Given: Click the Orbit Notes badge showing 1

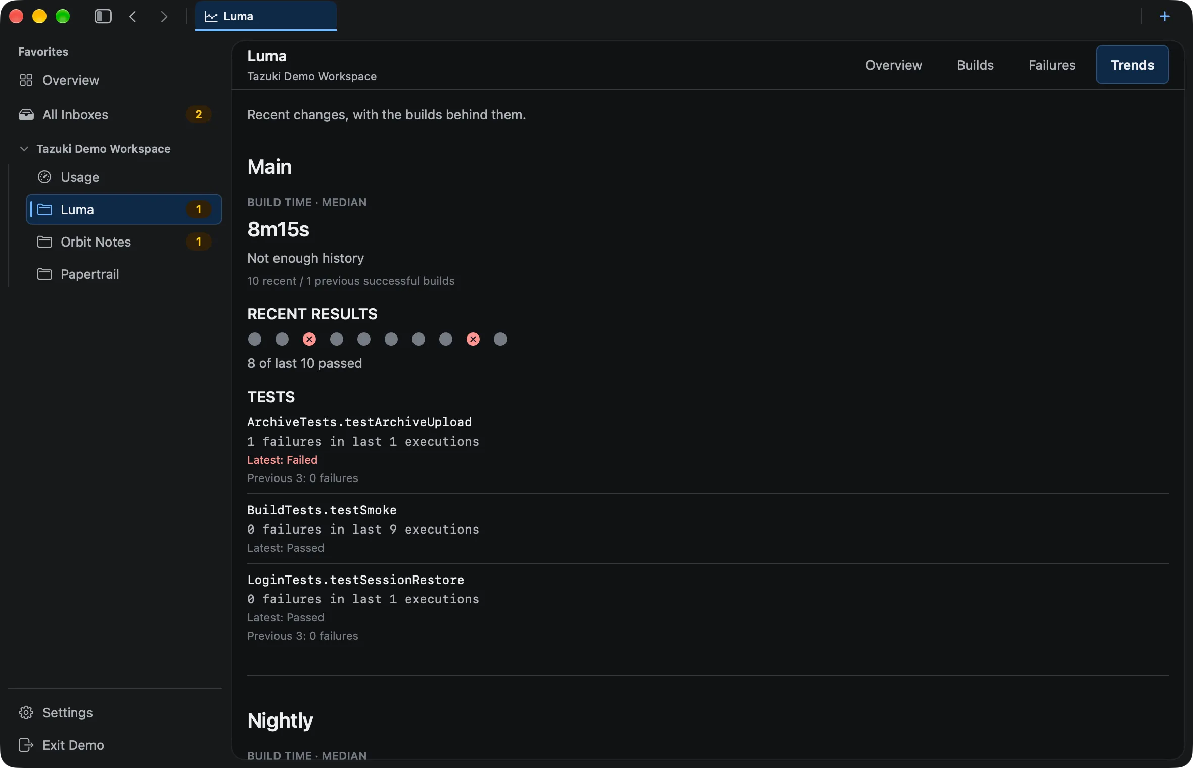Looking at the screenshot, I should pyautogui.click(x=199, y=242).
